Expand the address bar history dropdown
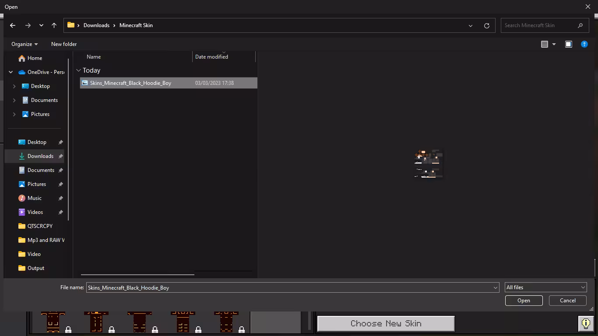598x336 pixels. (x=471, y=25)
